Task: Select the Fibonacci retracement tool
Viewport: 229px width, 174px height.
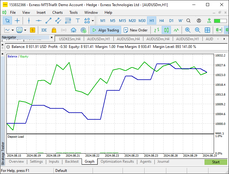Action: coord(68,20)
